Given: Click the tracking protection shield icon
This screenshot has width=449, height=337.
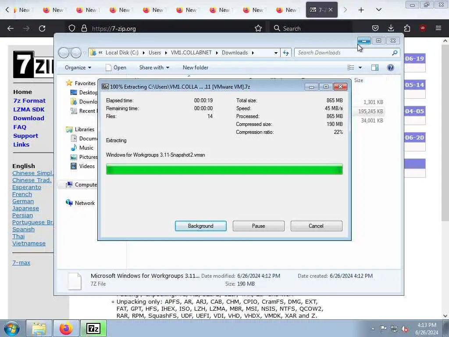Looking at the screenshot, I should pyautogui.click(x=72, y=29).
